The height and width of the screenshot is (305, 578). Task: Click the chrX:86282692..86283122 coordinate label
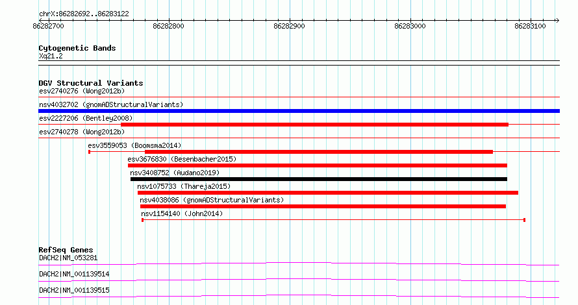[x=84, y=14]
